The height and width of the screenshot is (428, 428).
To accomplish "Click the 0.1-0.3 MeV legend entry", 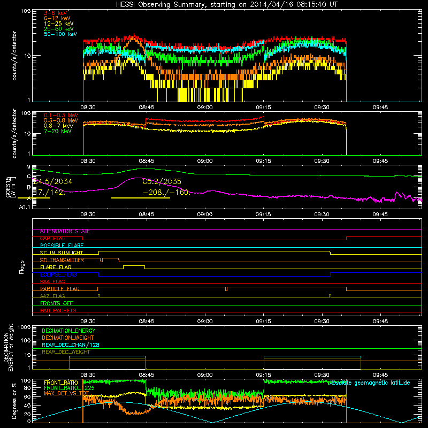I will (61, 115).
